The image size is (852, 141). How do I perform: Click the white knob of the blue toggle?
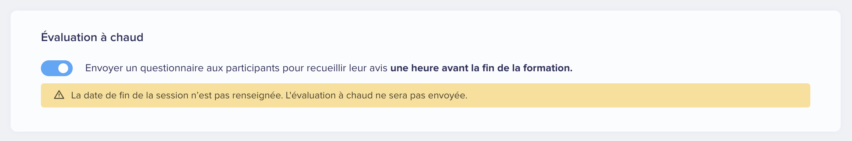tap(63, 68)
